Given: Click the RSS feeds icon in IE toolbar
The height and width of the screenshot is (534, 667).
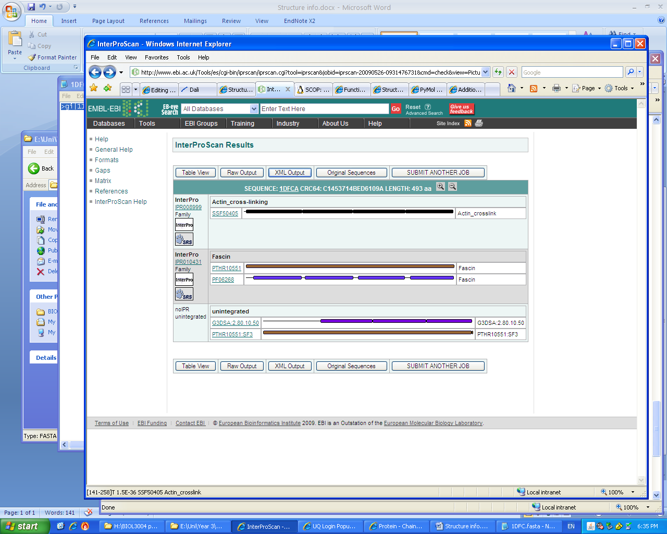Looking at the screenshot, I should (534, 88).
